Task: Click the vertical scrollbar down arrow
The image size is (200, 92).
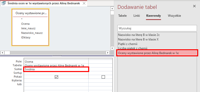Action: pos(112,48)
